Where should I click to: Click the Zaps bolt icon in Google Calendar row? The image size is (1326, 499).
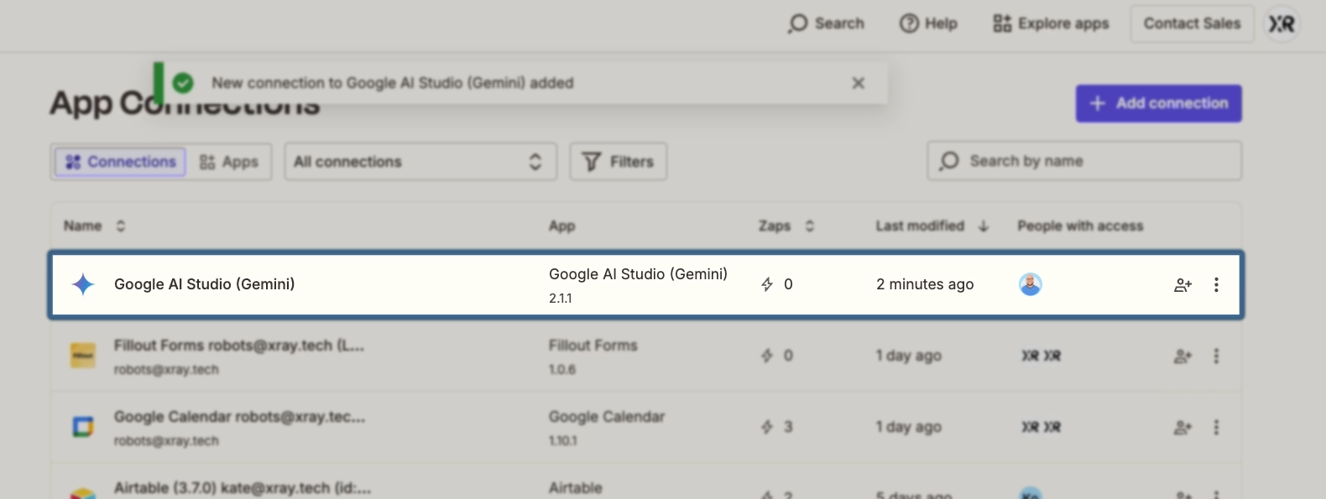[x=767, y=427]
